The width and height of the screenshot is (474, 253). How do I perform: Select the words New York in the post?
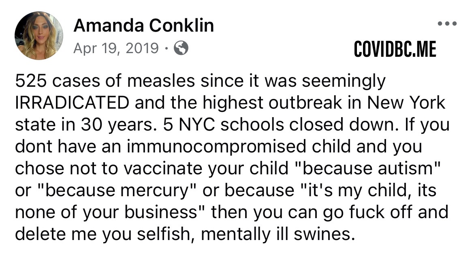406,103
